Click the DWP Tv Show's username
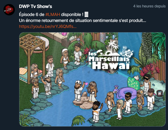Image resolution: width=168 pixels, height=130 pixels. point(35,6)
